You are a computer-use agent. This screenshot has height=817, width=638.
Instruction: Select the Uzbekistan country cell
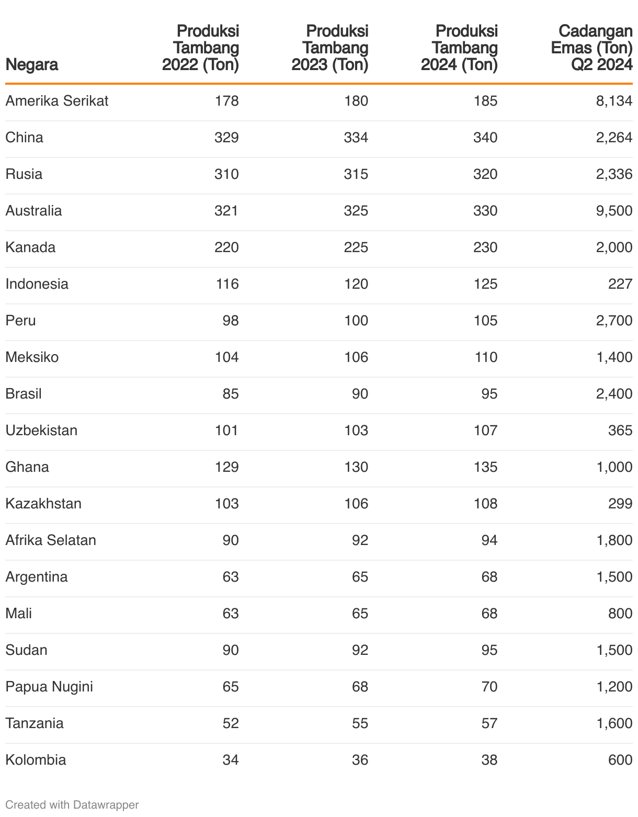[x=41, y=430]
